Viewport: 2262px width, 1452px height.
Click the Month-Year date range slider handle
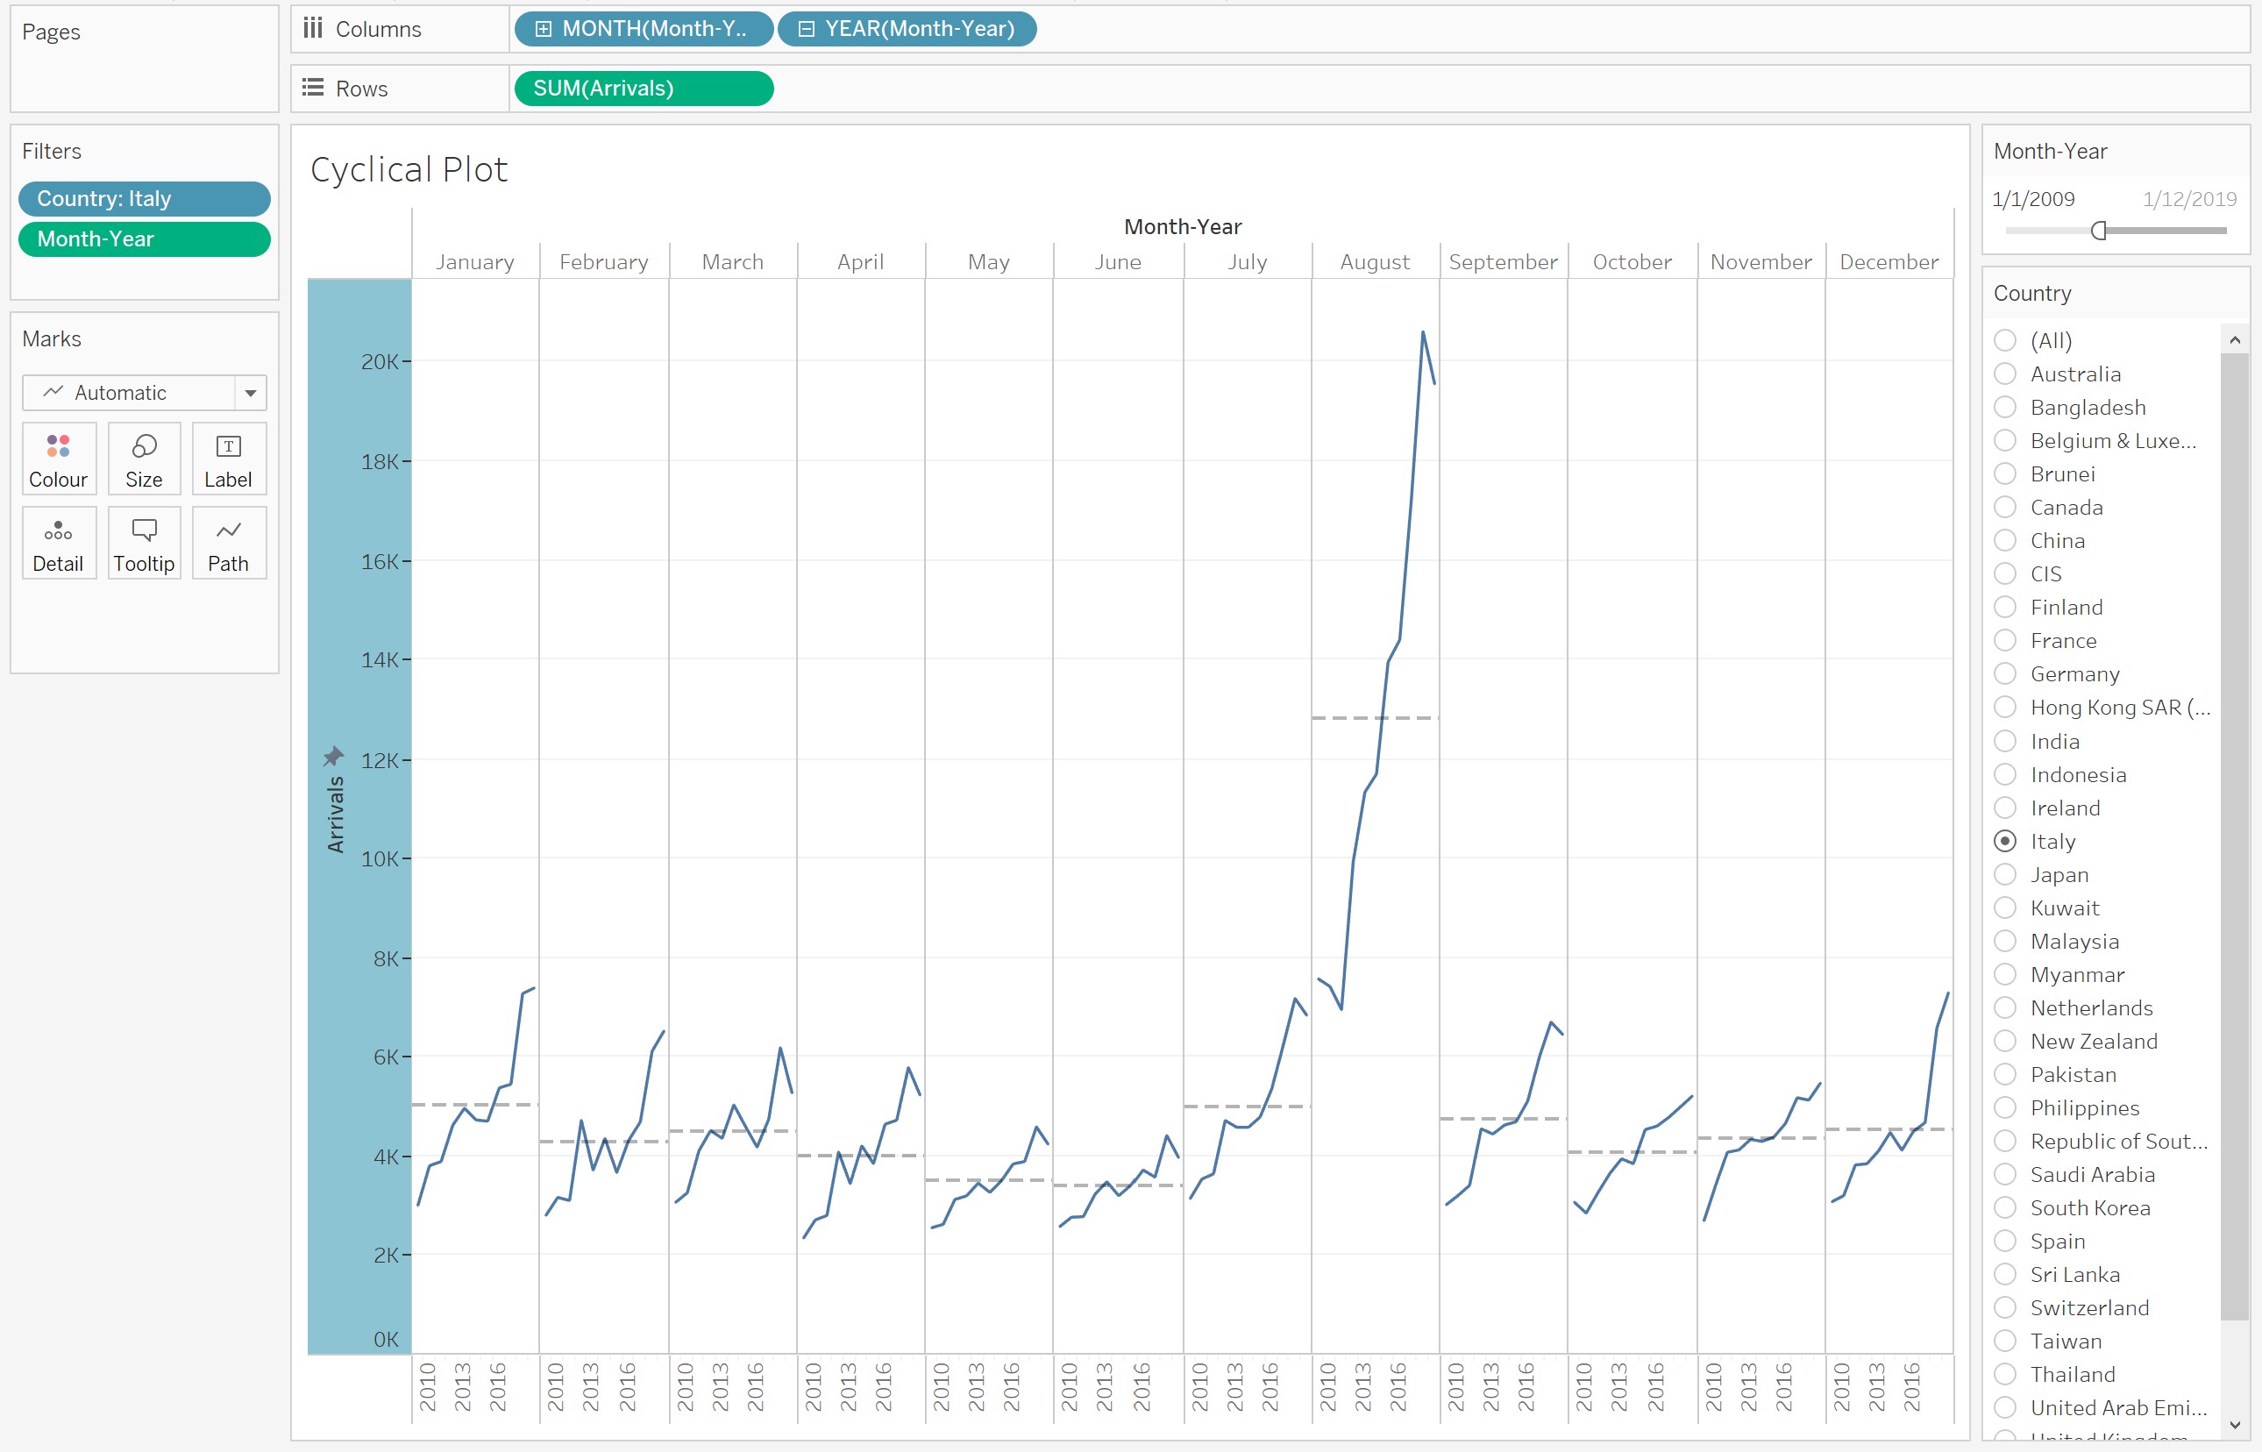2098,230
